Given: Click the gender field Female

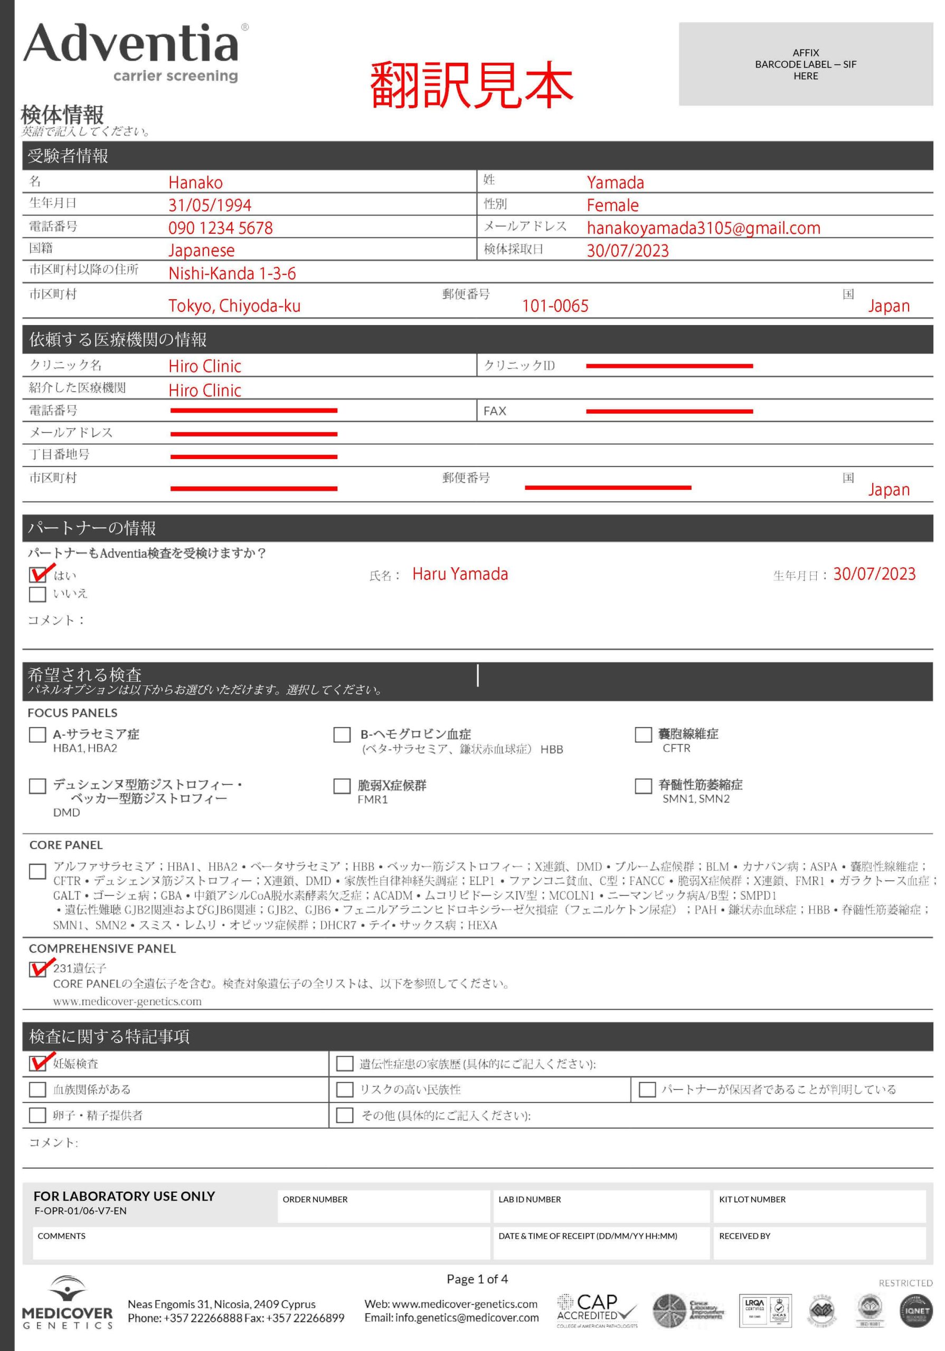Looking at the screenshot, I should tap(612, 205).
